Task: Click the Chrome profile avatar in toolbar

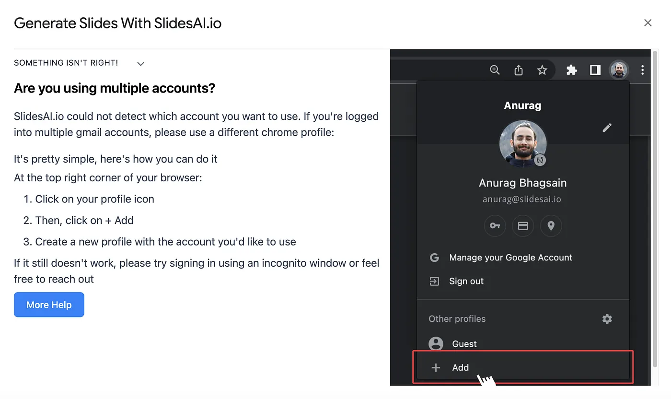Action: (619, 70)
